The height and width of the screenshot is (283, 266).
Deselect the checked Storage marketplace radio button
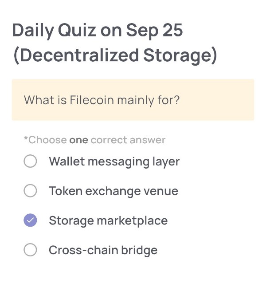click(x=30, y=220)
